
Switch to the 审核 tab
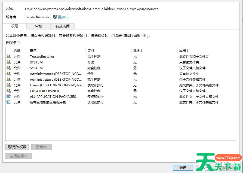click(x=39, y=26)
